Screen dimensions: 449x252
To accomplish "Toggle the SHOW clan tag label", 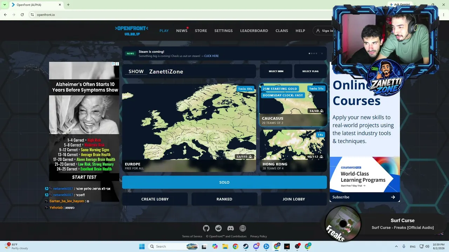I will 136,71.
